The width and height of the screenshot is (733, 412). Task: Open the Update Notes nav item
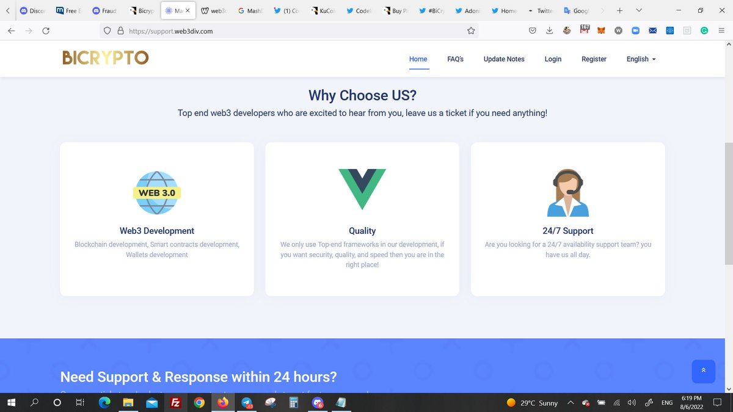[x=504, y=59]
